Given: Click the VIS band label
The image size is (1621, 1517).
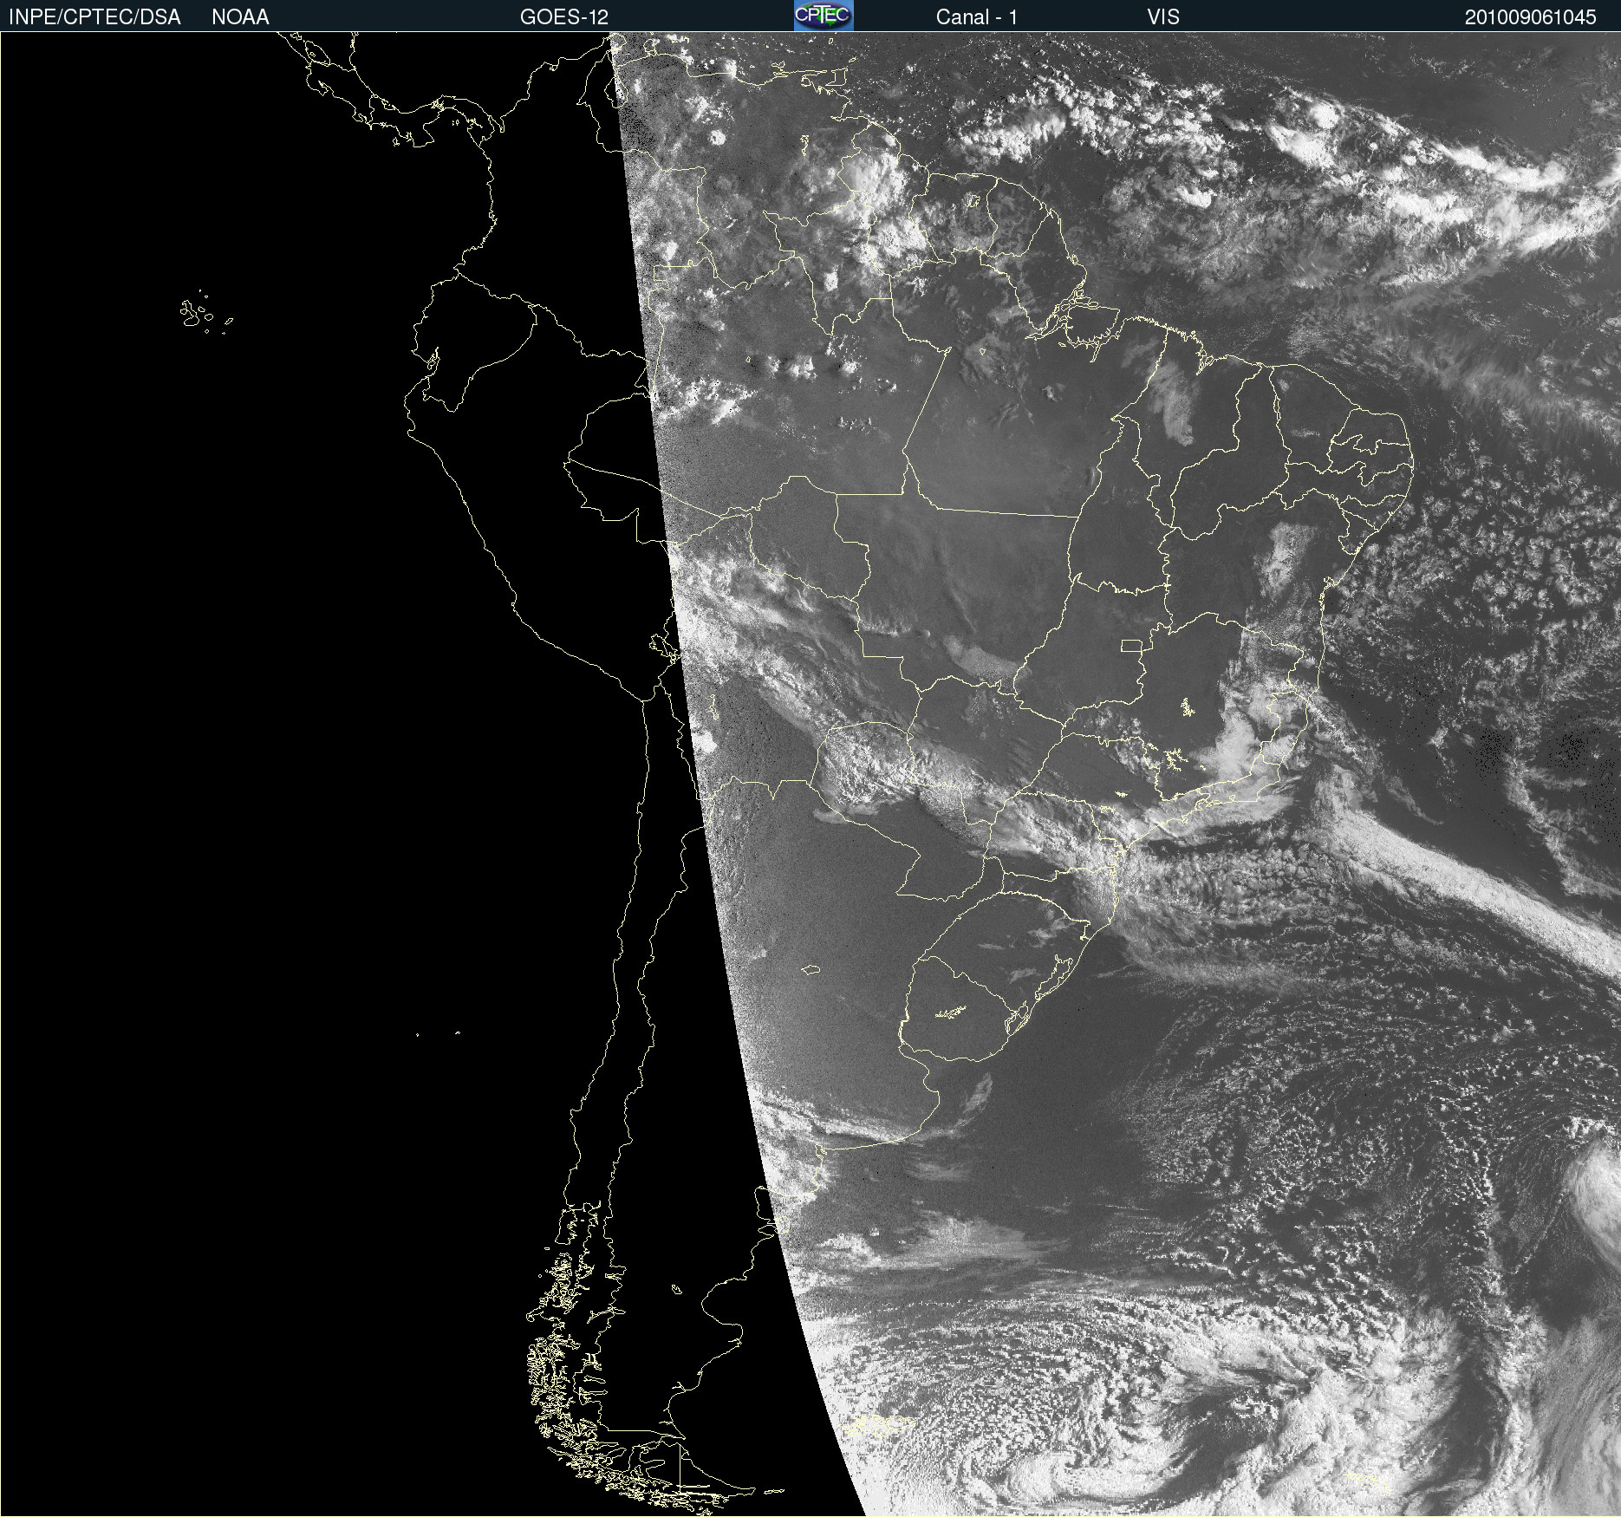Looking at the screenshot, I should [x=1163, y=17].
